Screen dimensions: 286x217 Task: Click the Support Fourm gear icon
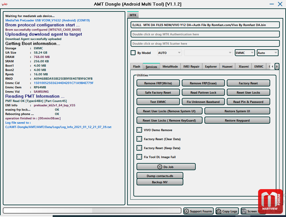pos(186,211)
